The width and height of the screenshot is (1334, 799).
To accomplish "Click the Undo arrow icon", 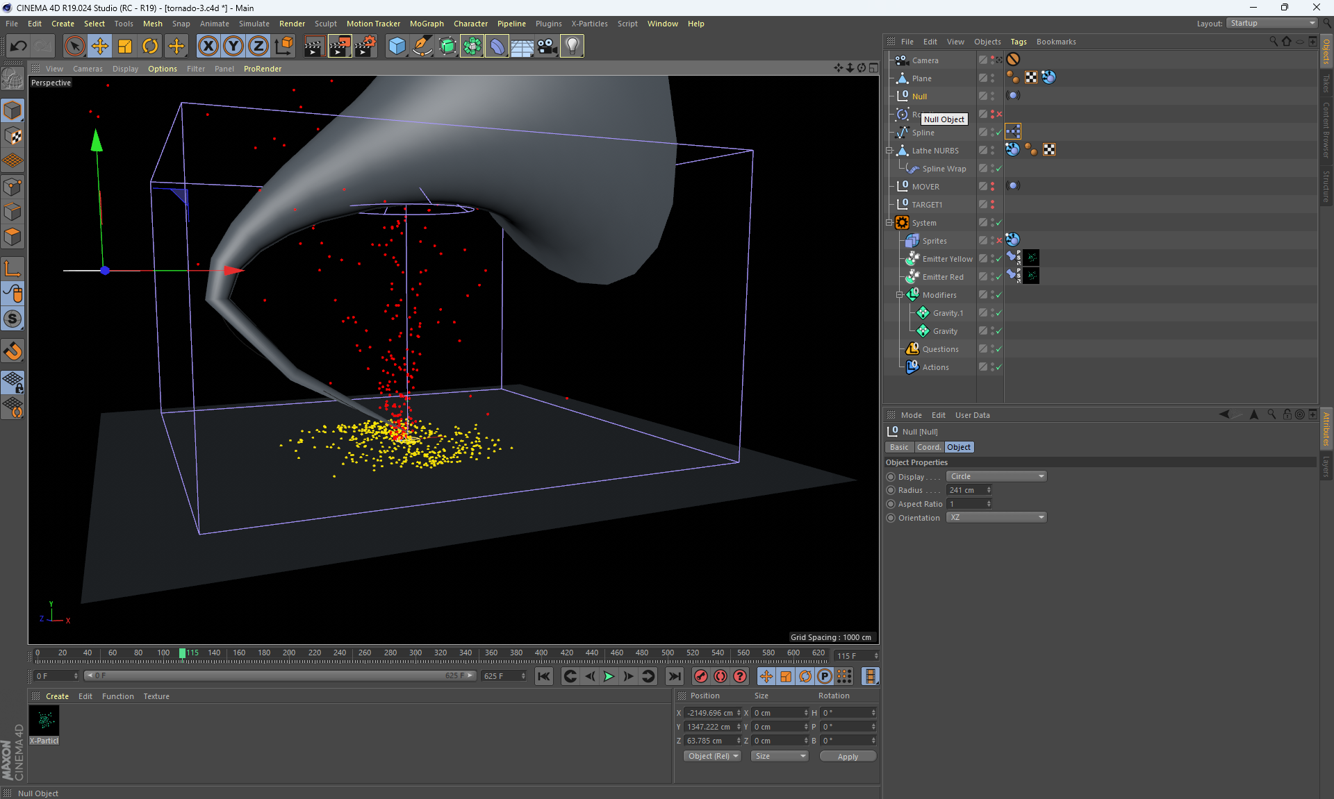I will (19, 47).
